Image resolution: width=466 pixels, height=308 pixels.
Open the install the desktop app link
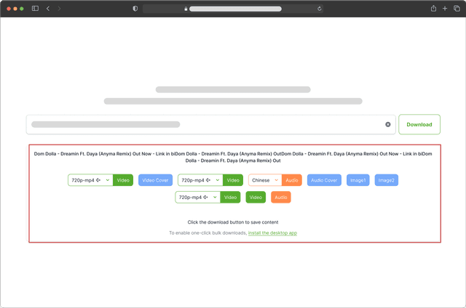click(272, 233)
